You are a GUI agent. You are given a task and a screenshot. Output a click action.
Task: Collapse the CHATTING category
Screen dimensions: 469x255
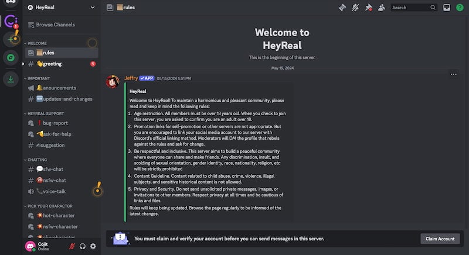(x=36, y=160)
